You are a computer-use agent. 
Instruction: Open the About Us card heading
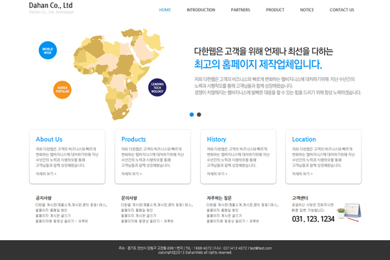[49, 139]
